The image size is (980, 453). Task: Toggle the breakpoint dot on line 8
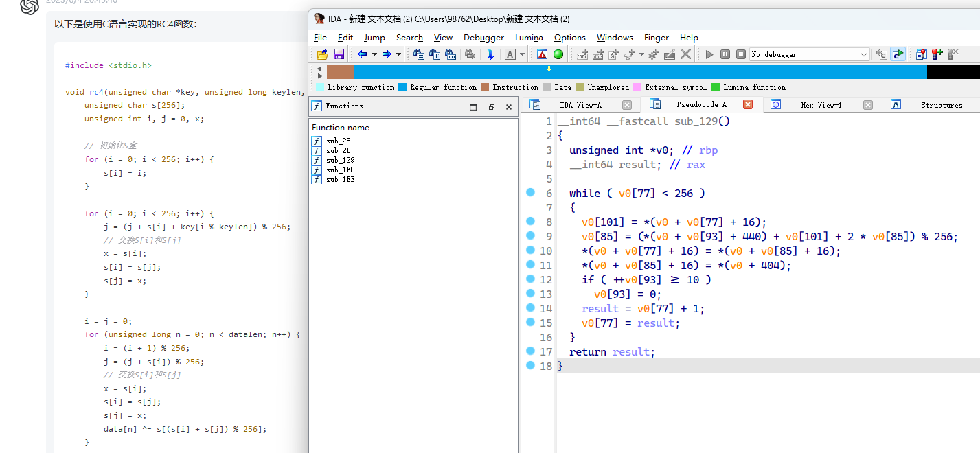[x=530, y=222]
